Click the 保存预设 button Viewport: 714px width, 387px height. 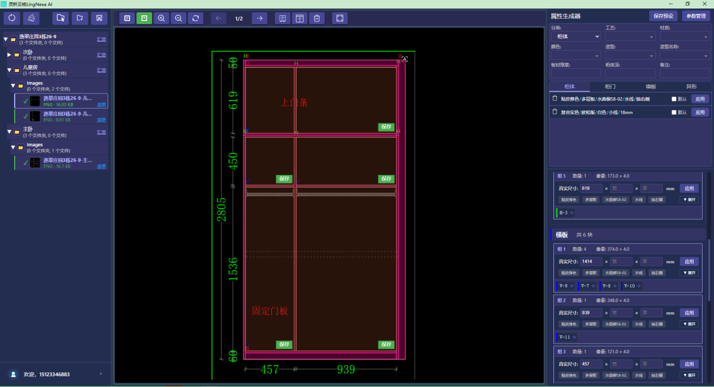point(663,16)
